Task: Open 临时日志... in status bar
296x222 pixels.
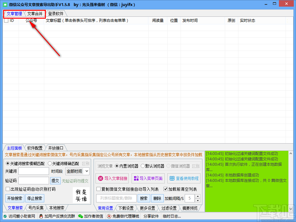Action: [172, 216]
